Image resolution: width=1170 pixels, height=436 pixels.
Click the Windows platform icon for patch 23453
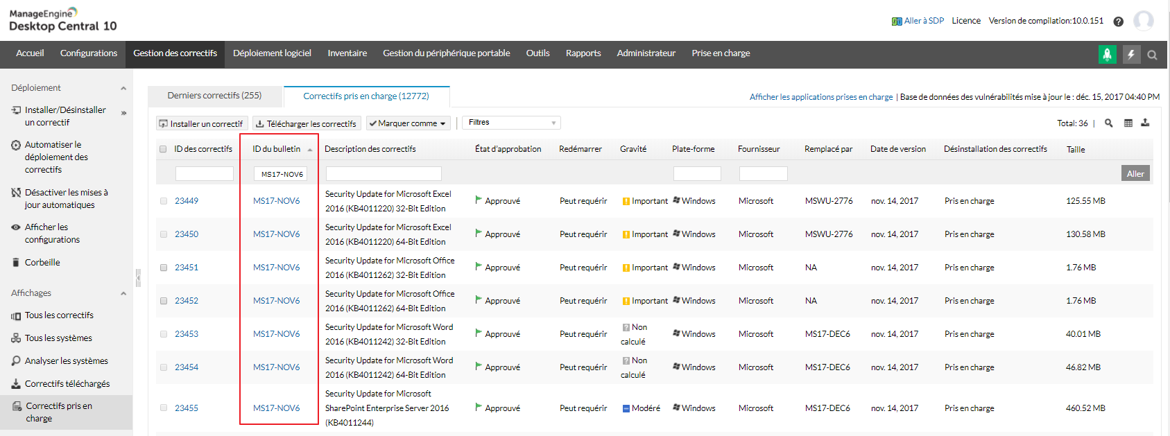click(676, 333)
